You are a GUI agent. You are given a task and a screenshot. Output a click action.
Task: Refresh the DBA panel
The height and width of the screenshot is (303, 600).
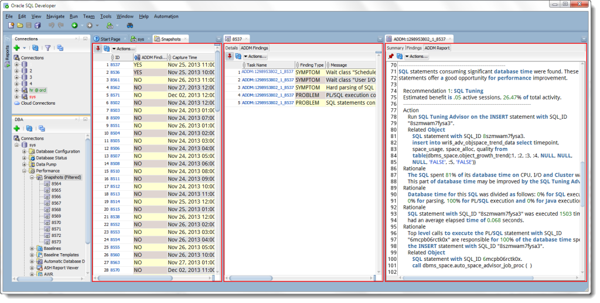pos(29,128)
